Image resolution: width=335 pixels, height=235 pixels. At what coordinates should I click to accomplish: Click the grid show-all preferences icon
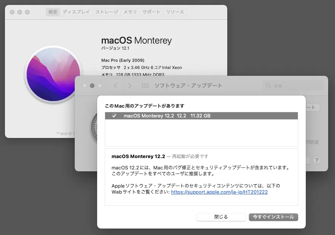(145, 86)
